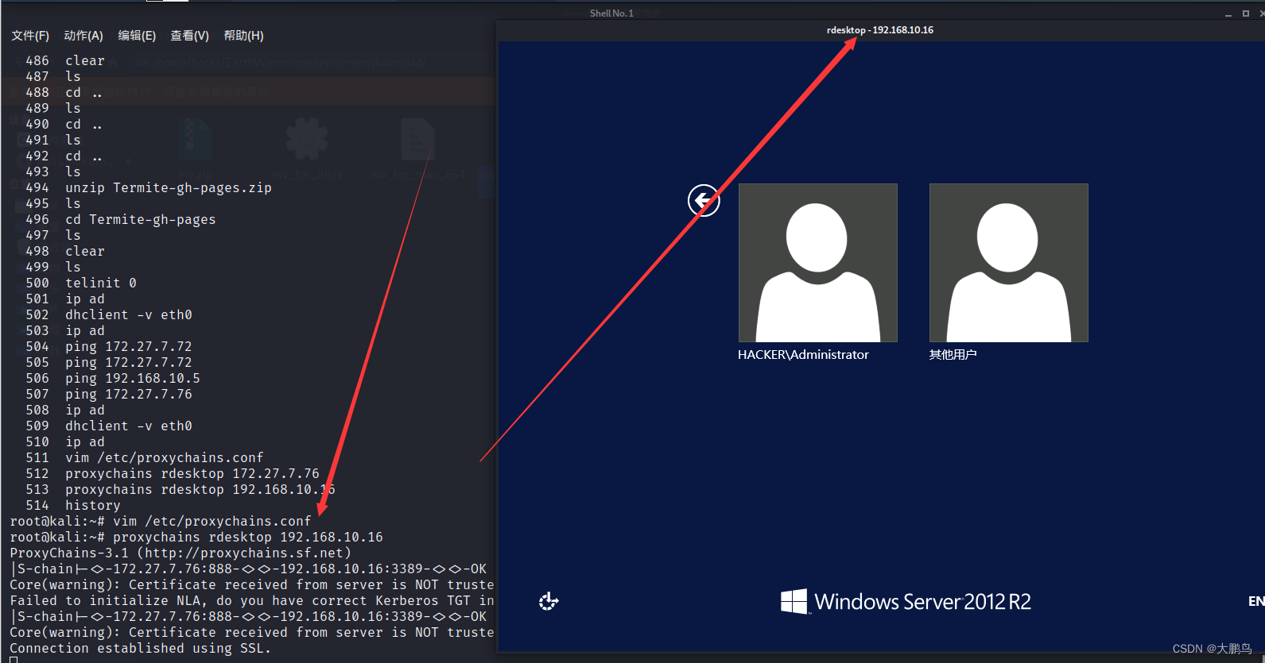The height and width of the screenshot is (663, 1265).
Task: Click history line 502 dhclient -v eth0
Action: [109, 315]
